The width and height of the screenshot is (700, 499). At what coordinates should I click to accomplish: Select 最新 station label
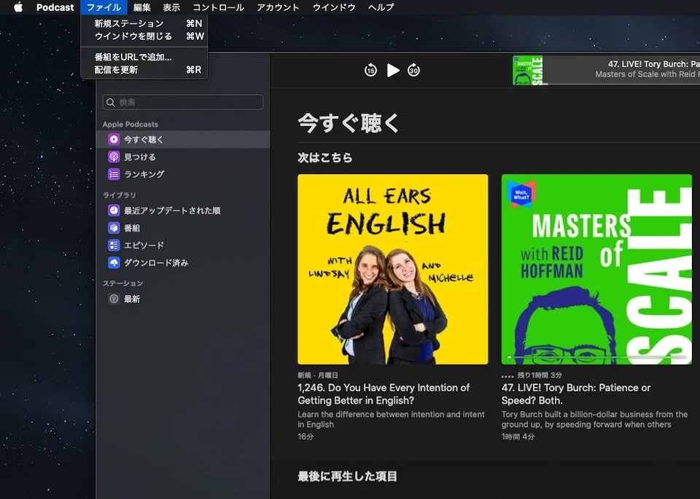(132, 299)
